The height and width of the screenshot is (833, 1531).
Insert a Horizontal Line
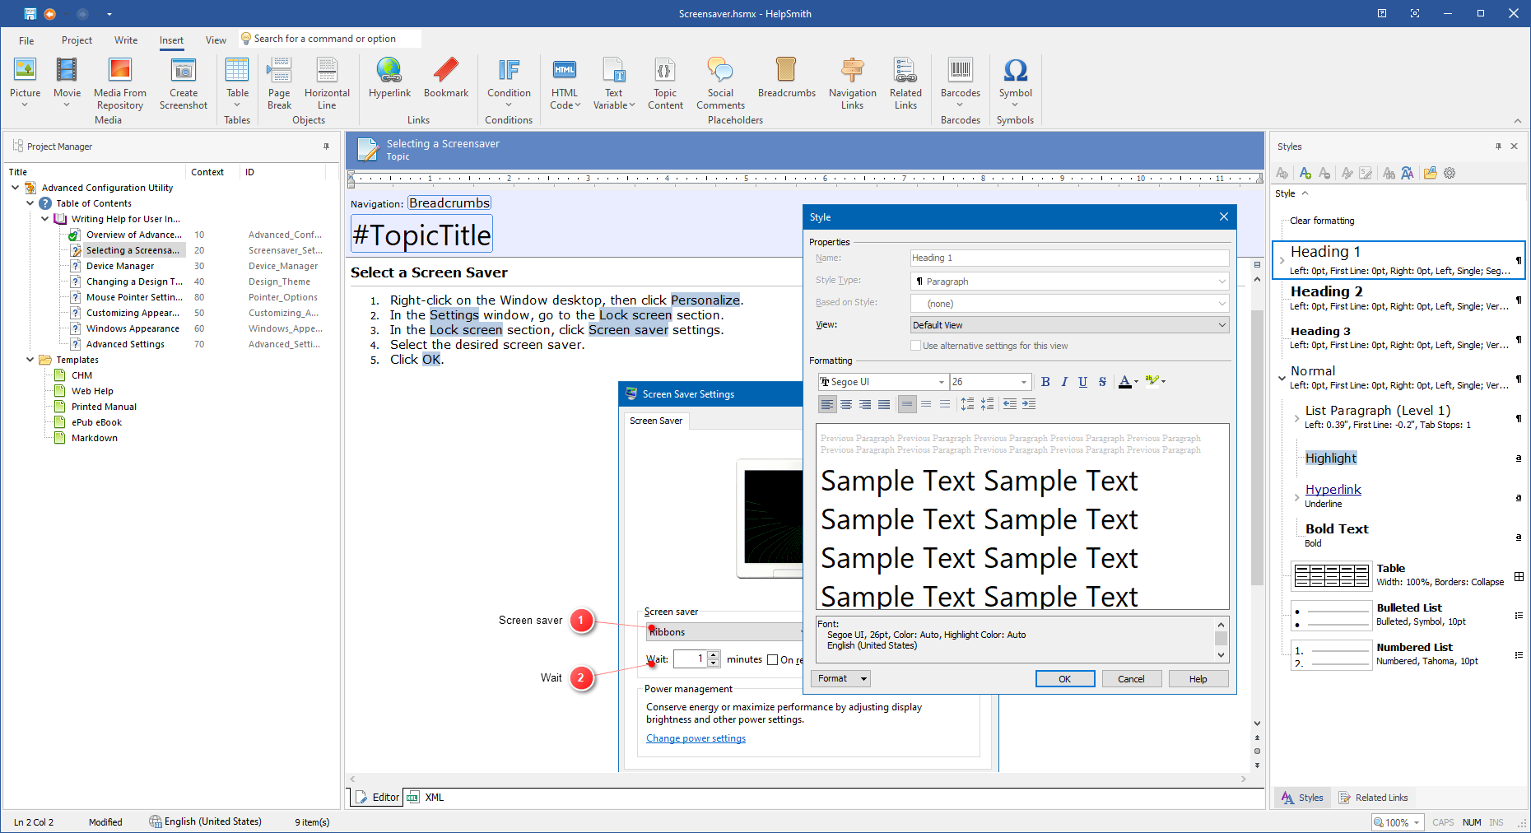coord(327,83)
